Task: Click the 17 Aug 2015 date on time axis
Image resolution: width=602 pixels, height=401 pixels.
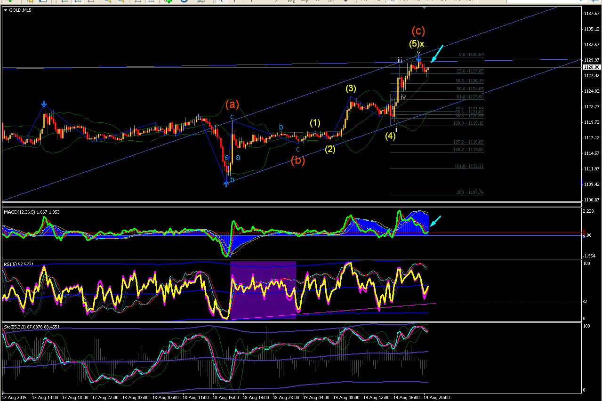Action: (x=15, y=398)
